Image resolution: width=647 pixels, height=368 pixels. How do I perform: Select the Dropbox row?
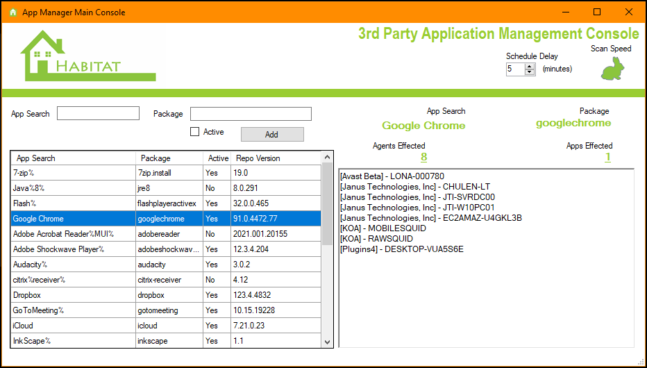(166, 295)
